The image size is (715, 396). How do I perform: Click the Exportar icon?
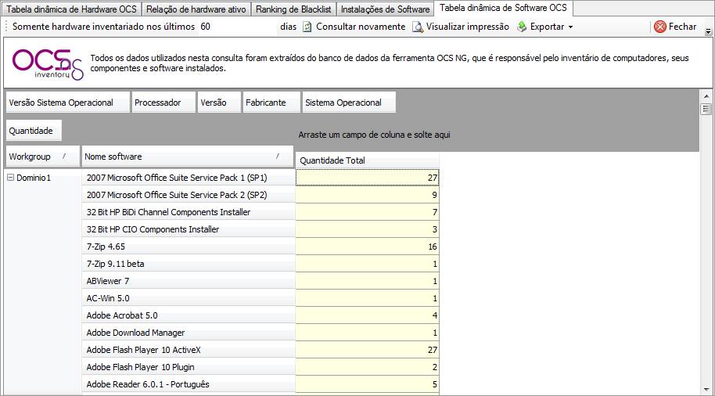(x=522, y=27)
